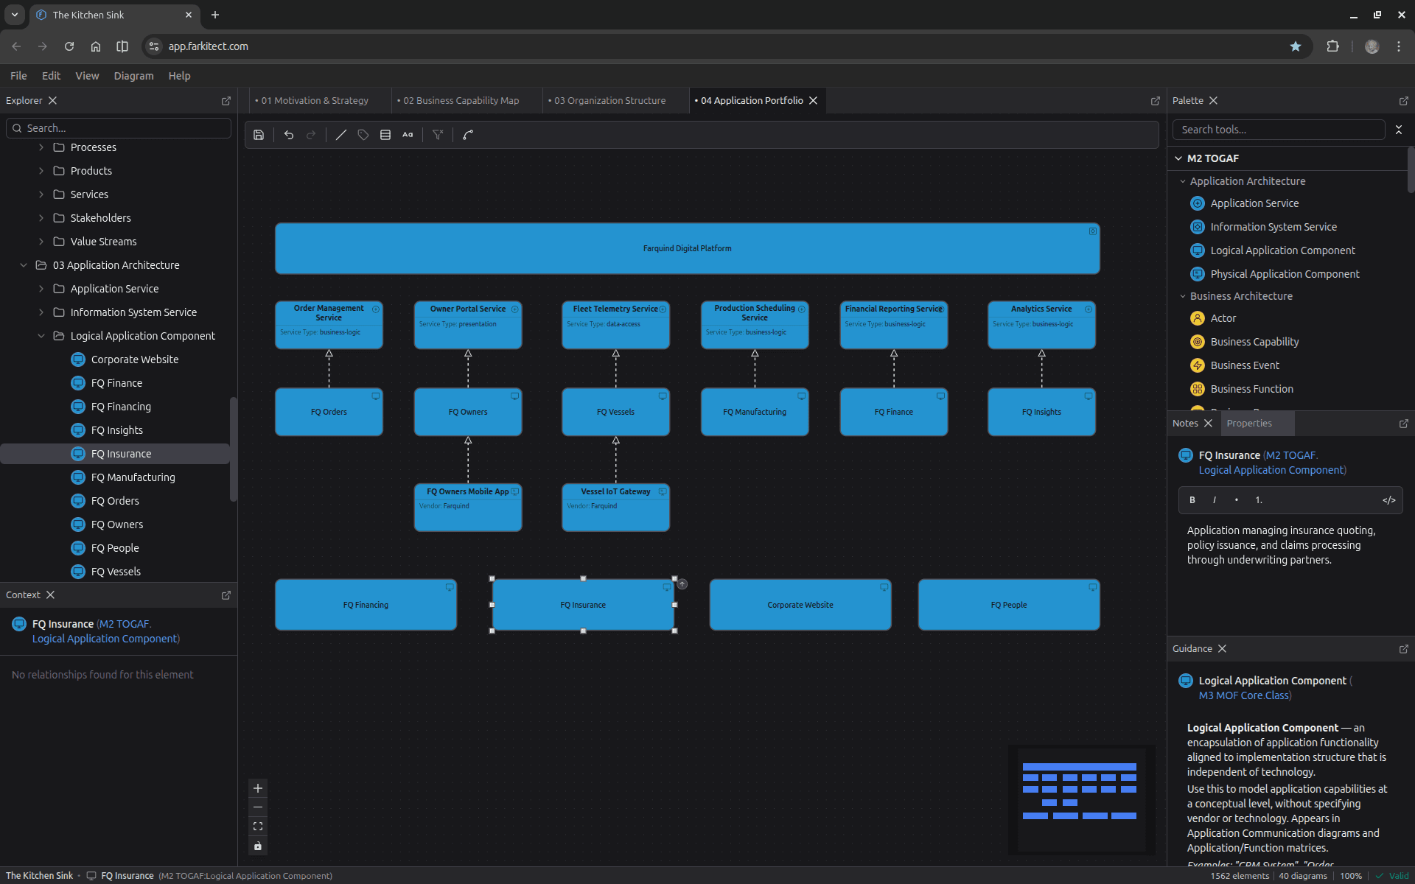Pop out the Notes panel
This screenshot has width=1415, height=884.
(1403, 424)
